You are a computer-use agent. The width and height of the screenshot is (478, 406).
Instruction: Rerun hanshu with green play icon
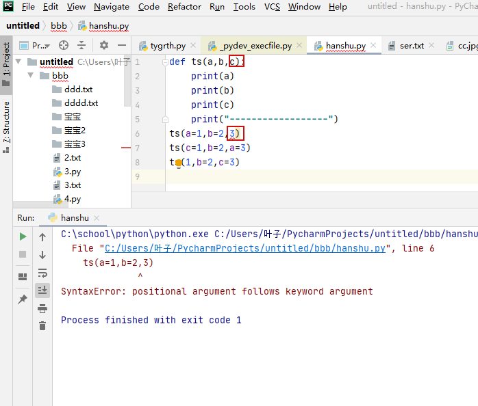click(23, 236)
